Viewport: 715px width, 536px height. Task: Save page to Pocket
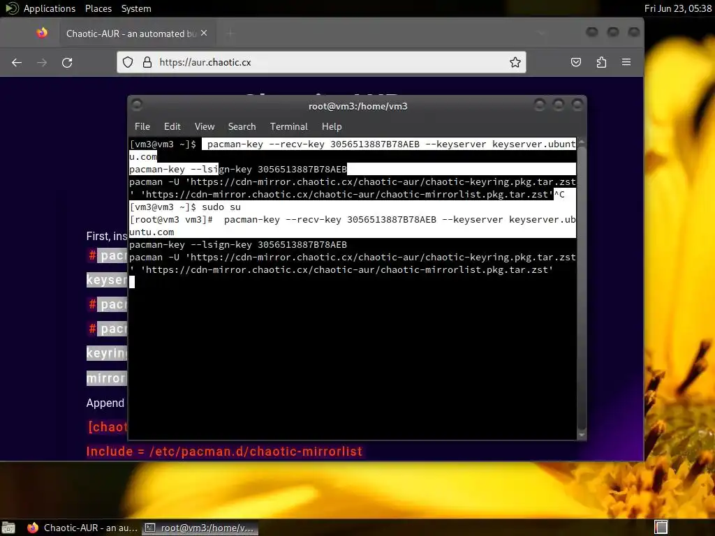(x=576, y=62)
